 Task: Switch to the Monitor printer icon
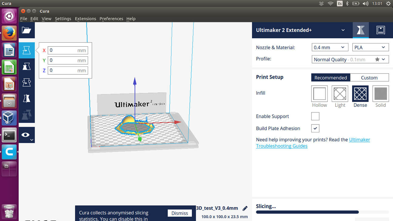coord(381,30)
